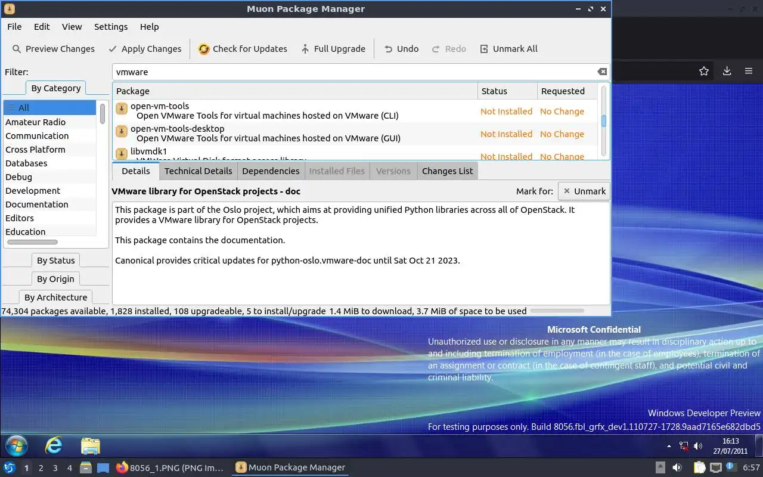Expand the By Origin filter section

55,279
